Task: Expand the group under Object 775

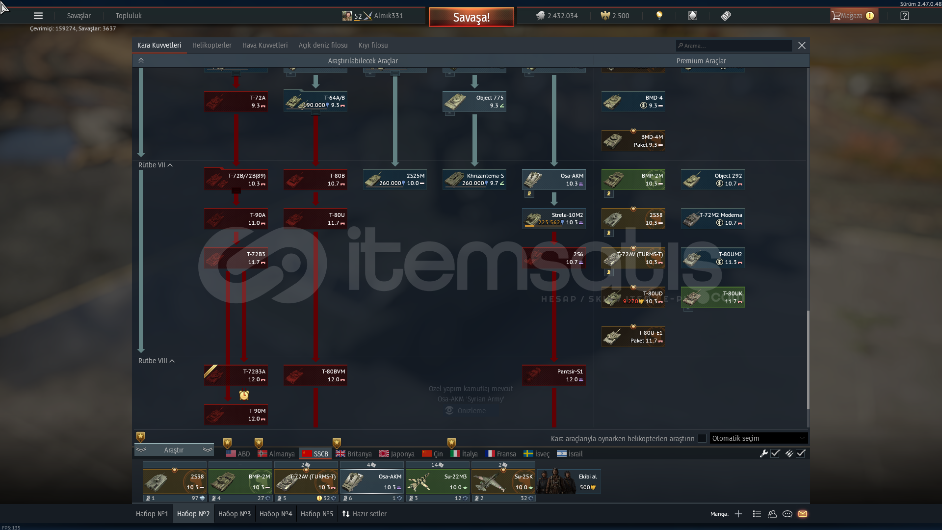Action: (x=449, y=113)
